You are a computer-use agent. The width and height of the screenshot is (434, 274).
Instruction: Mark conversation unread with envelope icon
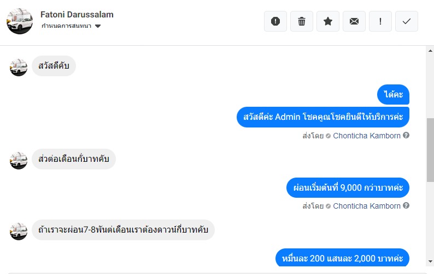click(354, 21)
